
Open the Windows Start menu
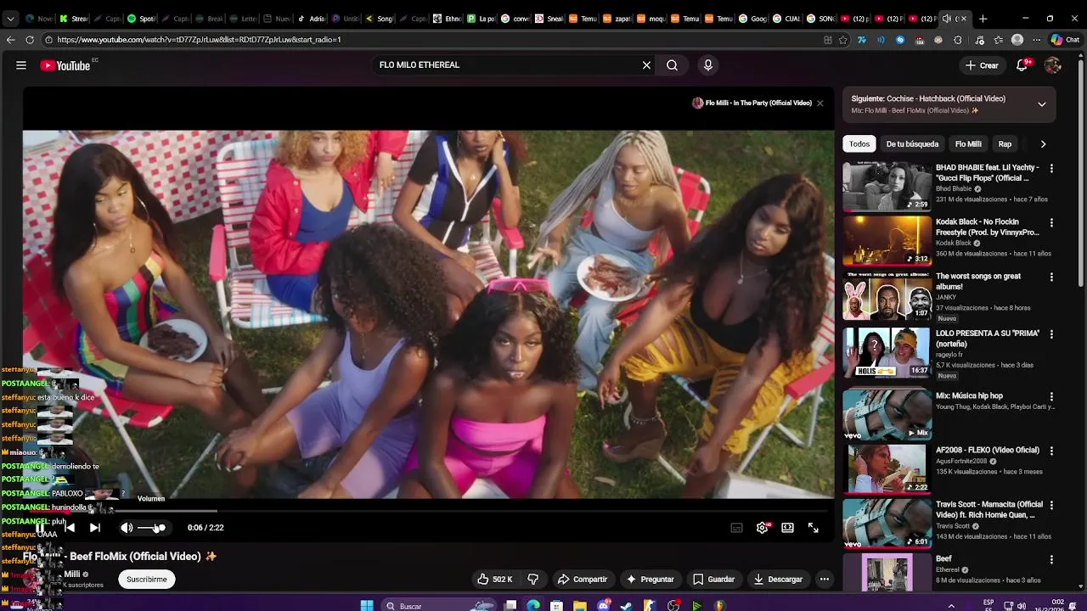[367, 606]
